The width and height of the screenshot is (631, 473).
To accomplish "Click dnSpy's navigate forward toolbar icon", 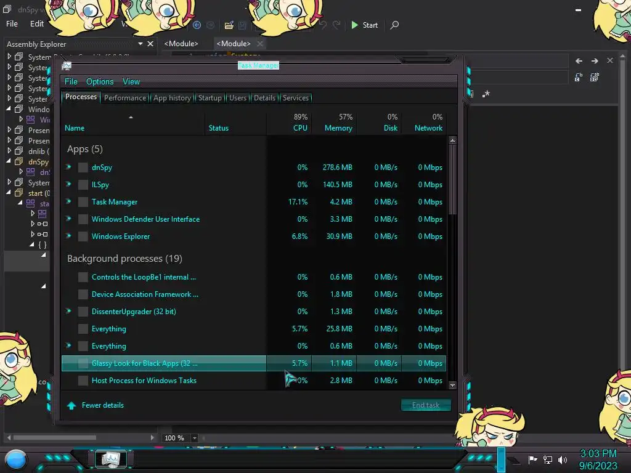I will coord(211,25).
